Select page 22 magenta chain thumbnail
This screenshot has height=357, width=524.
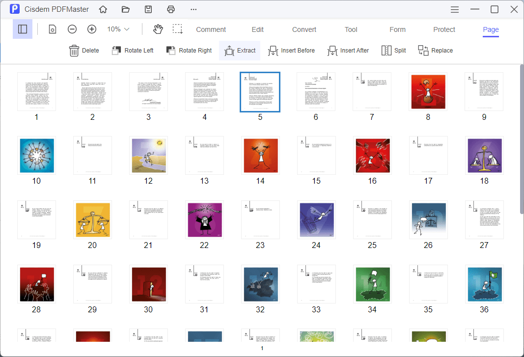pos(204,220)
